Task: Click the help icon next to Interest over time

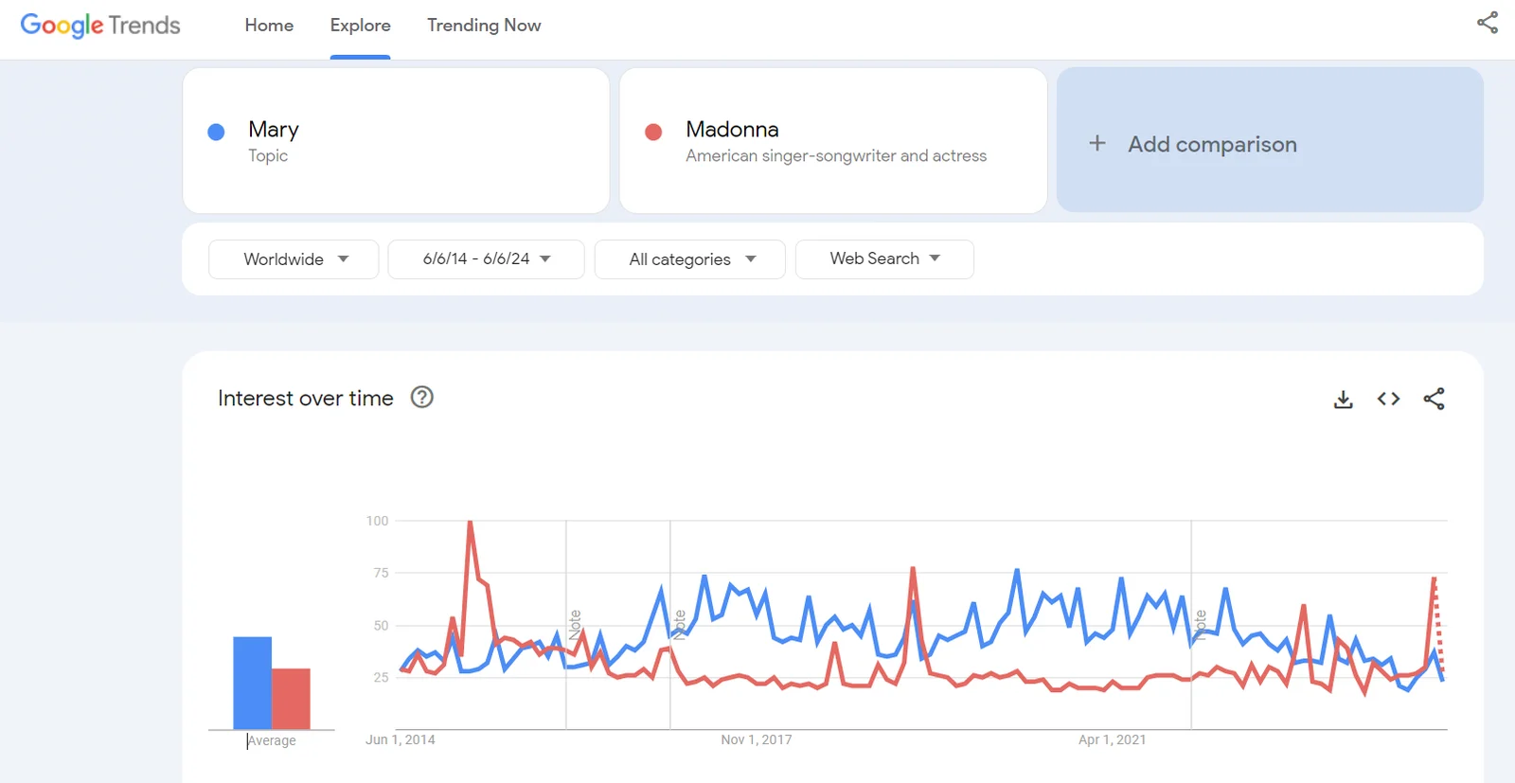Action: (x=422, y=398)
